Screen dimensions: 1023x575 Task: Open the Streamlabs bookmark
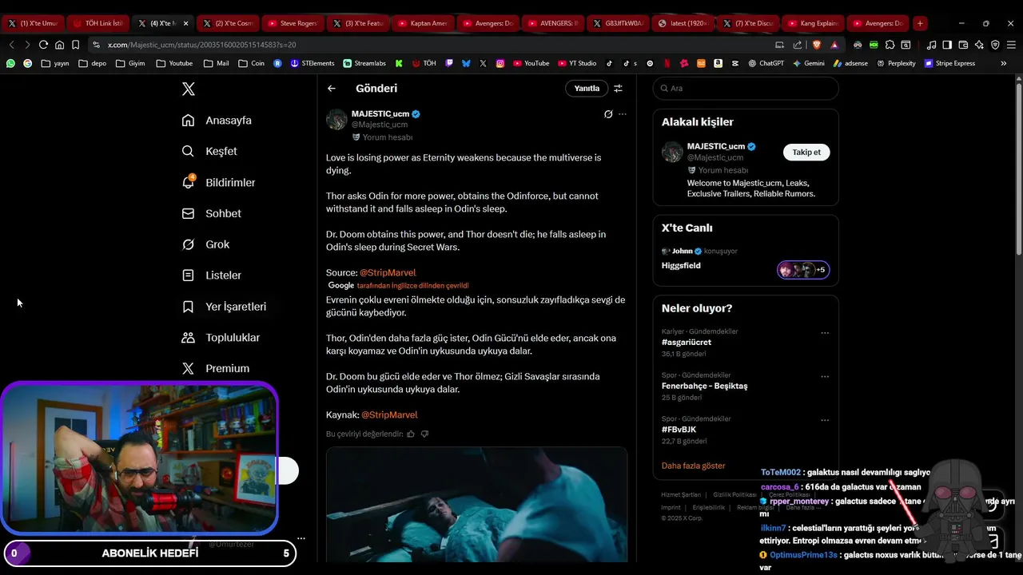coord(364,63)
